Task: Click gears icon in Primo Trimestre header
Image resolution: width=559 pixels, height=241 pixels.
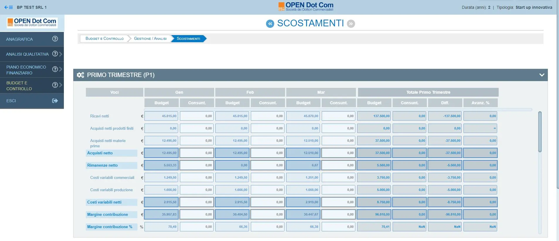Action: (80, 75)
